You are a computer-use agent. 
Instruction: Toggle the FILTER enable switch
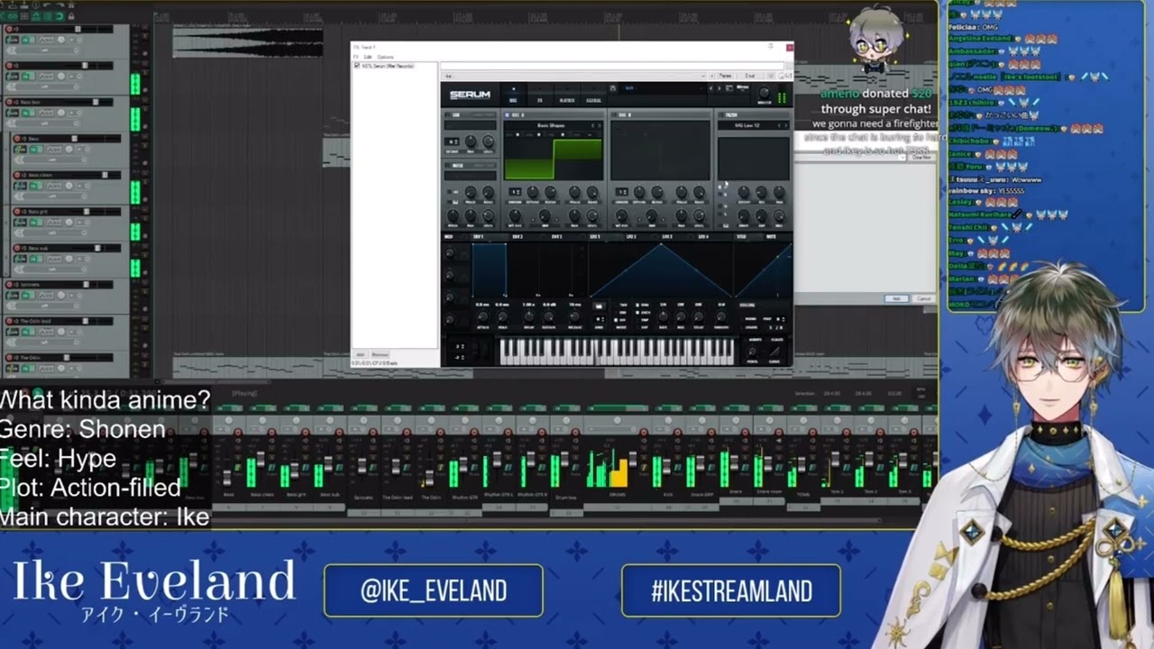pos(720,115)
